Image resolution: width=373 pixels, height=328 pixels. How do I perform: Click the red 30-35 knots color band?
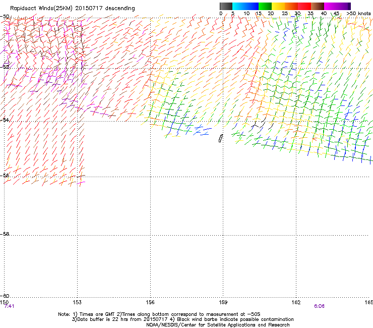304,6
